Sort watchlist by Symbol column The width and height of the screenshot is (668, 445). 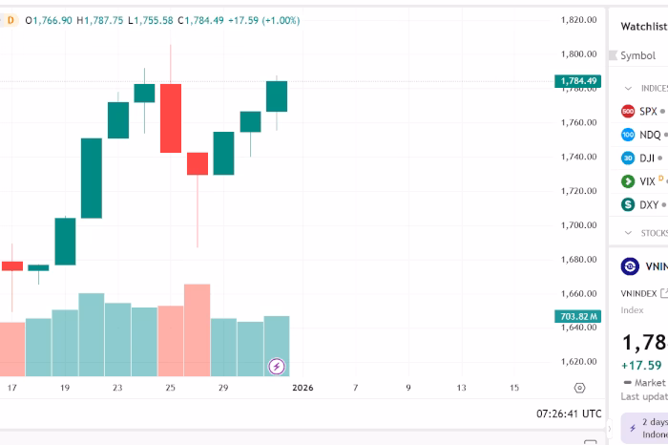click(637, 55)
